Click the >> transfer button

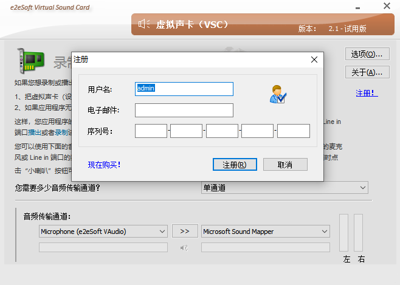[x=185, y=231]
